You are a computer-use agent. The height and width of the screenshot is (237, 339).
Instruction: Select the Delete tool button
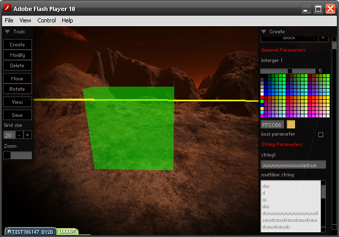point(17,65)
